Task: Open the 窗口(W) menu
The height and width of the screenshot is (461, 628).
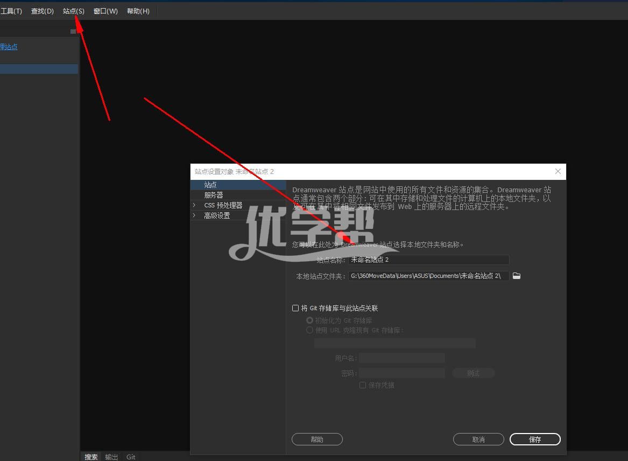Action: click(105, 11)
